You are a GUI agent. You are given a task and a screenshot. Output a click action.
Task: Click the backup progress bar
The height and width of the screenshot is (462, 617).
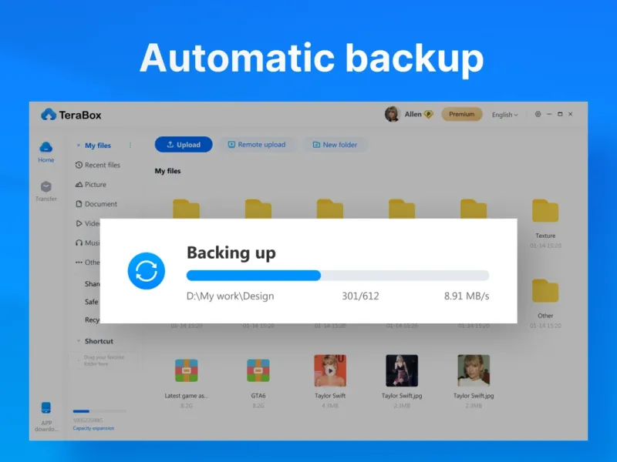pos(338,276)
